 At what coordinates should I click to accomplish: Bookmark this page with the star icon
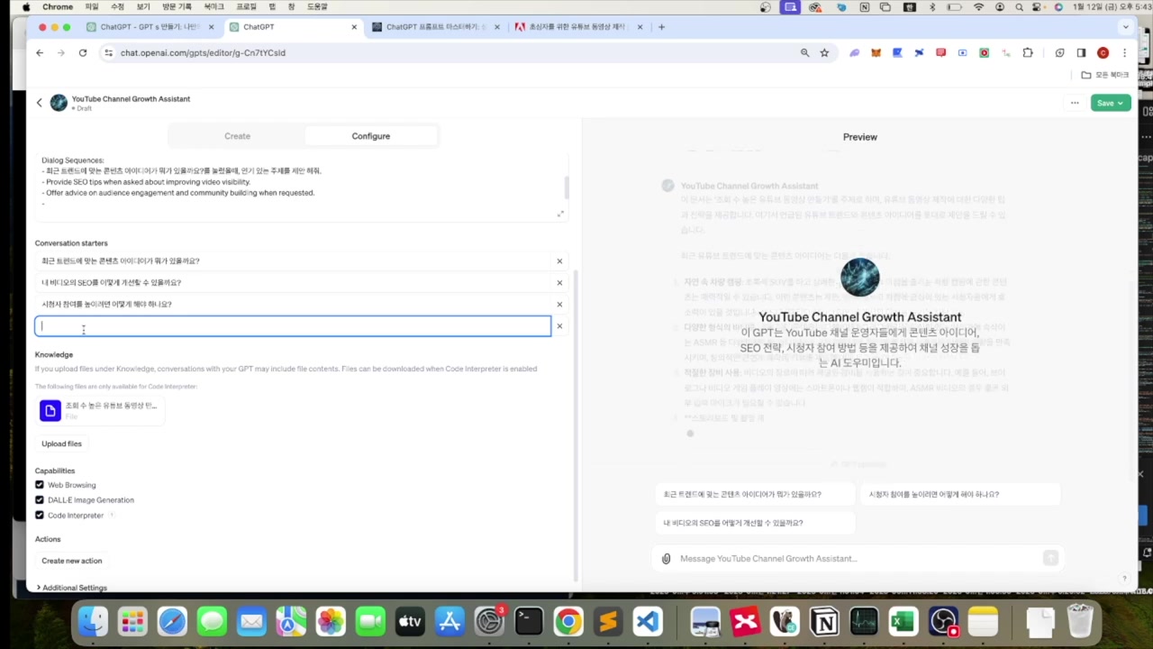824,53
